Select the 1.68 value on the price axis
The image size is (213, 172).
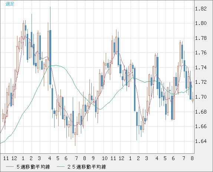pyautogui.click(x=201, y=112)
